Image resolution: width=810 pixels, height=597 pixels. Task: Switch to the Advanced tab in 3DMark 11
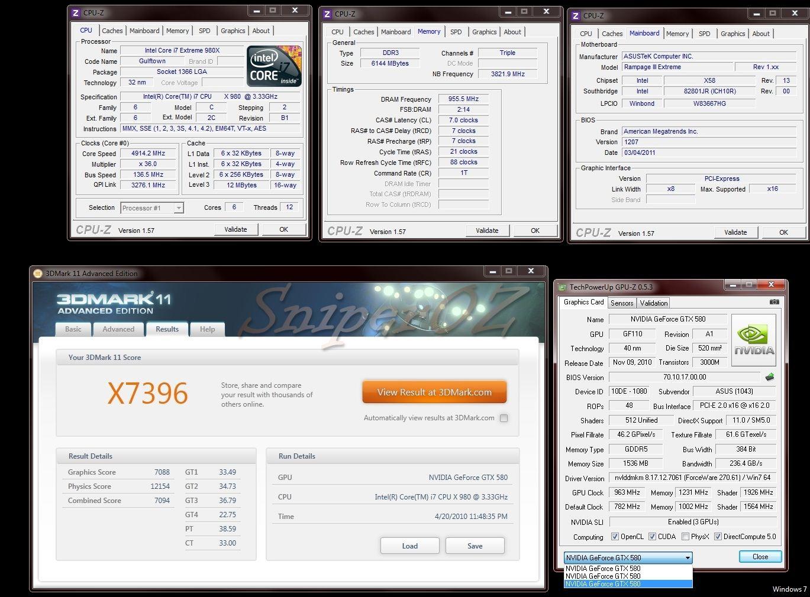[x=118, y=329]
